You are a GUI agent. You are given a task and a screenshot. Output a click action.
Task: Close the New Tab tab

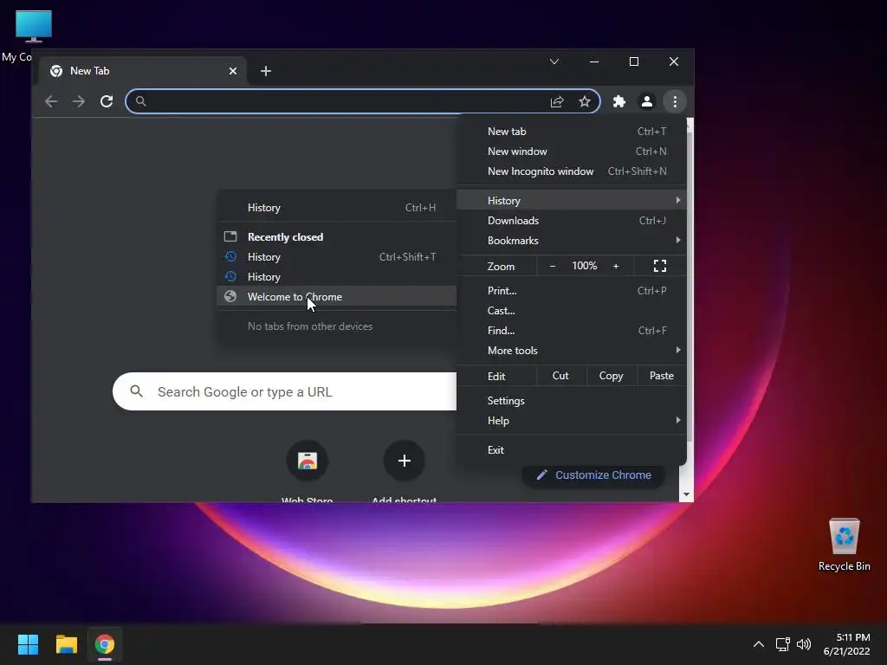coord(233,71)
